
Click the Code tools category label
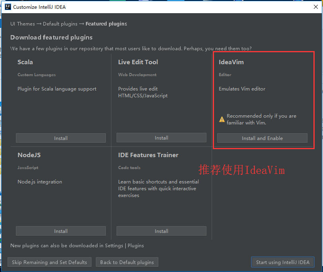[129, 168]
